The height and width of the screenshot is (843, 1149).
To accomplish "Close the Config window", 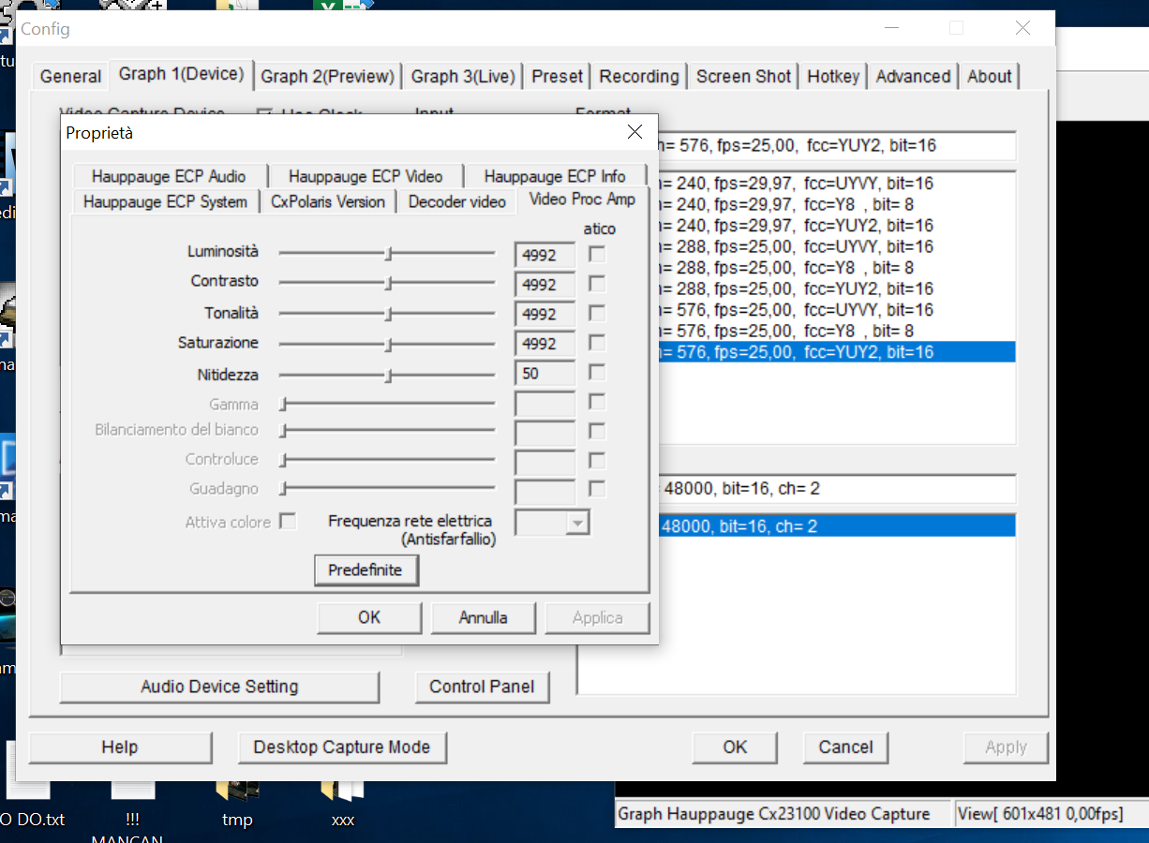I will pos(1022,29).
